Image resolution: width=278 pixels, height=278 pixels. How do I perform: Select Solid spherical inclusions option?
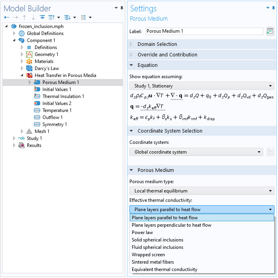157,240
